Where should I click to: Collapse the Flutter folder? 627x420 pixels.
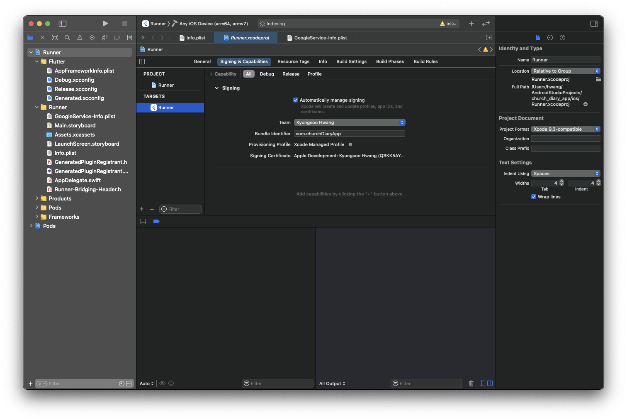tap(37, 61)
